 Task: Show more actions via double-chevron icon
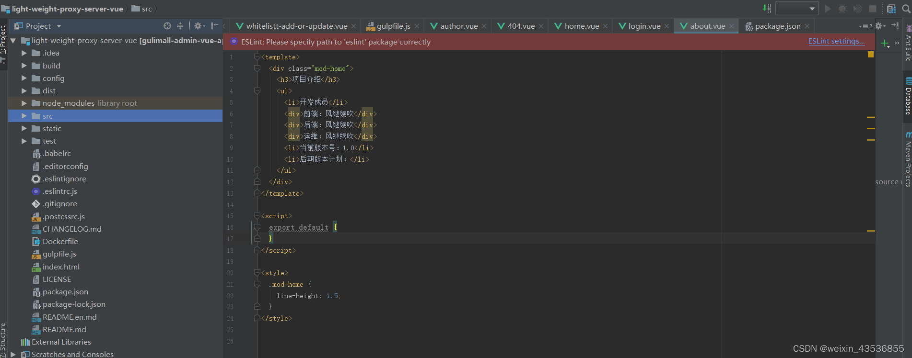pos(897,43)
